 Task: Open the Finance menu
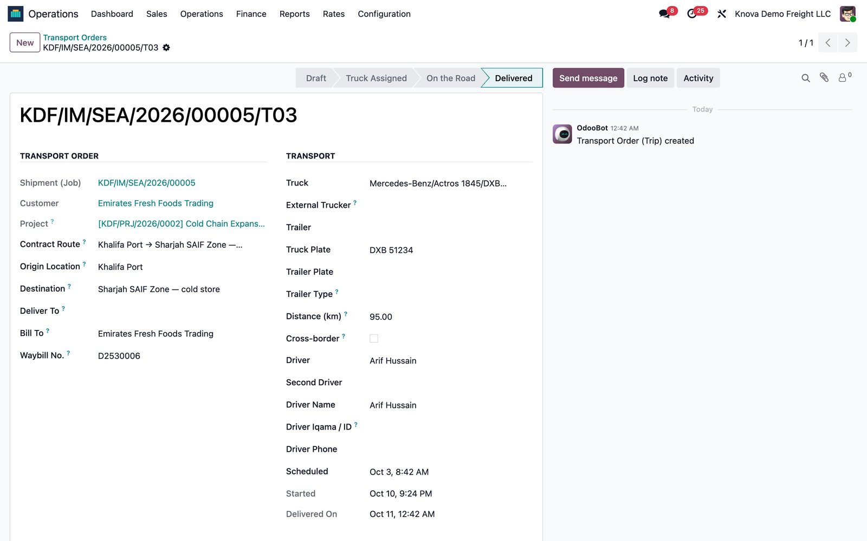(x=251, y=14)
